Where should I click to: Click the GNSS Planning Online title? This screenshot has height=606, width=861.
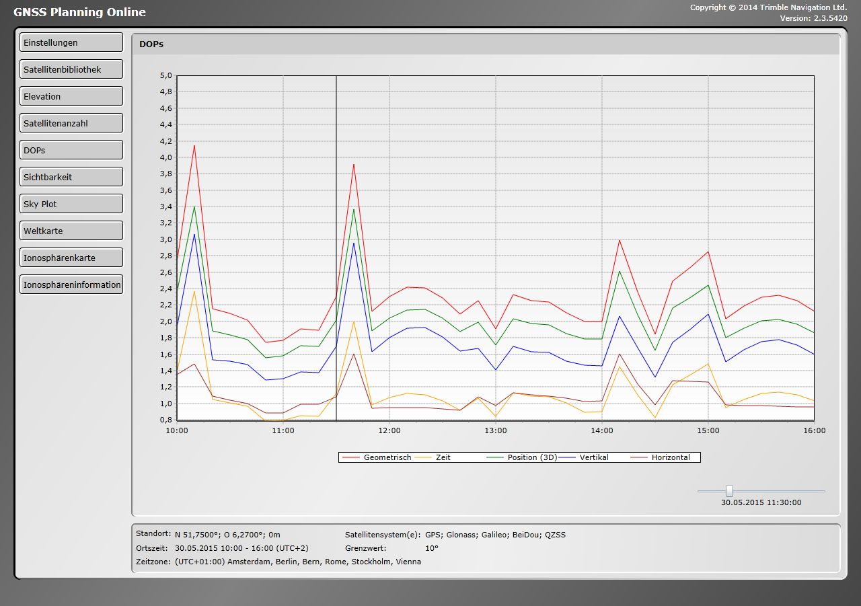(79, 12)
